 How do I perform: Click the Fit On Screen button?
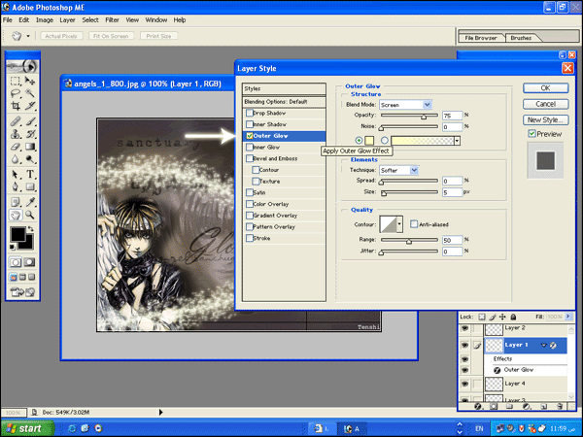(111, 36)
